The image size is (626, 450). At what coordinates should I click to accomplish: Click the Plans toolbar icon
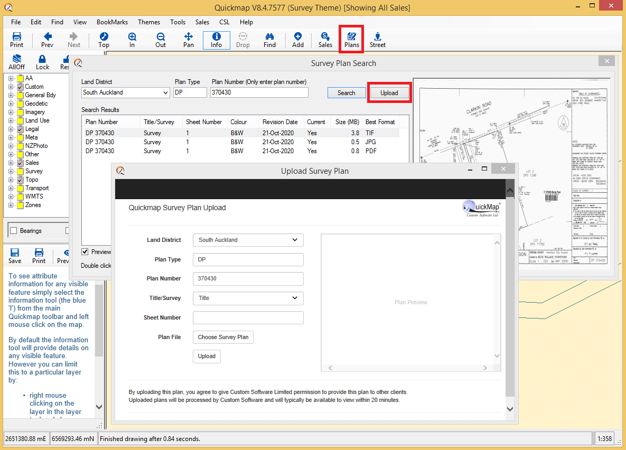pos(351,40)
